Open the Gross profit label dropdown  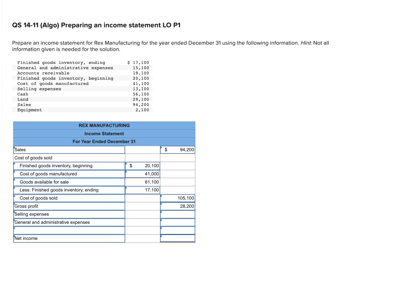[x=69, y=206]
